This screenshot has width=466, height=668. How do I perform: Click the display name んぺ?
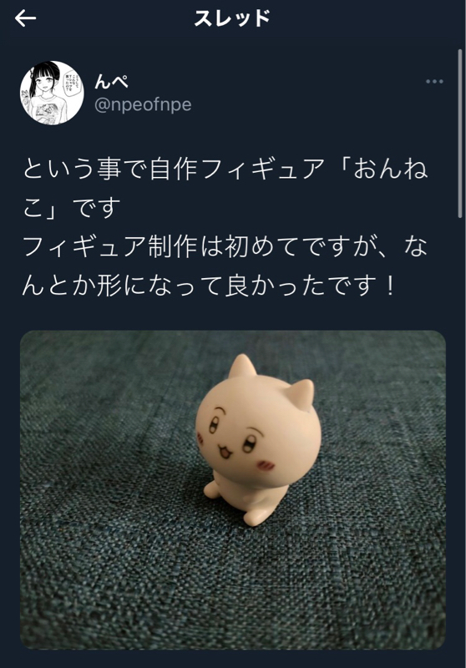click(x=111, y=81)
